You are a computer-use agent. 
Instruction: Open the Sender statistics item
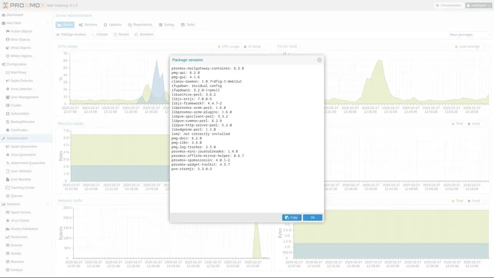[x=26, y=254]
